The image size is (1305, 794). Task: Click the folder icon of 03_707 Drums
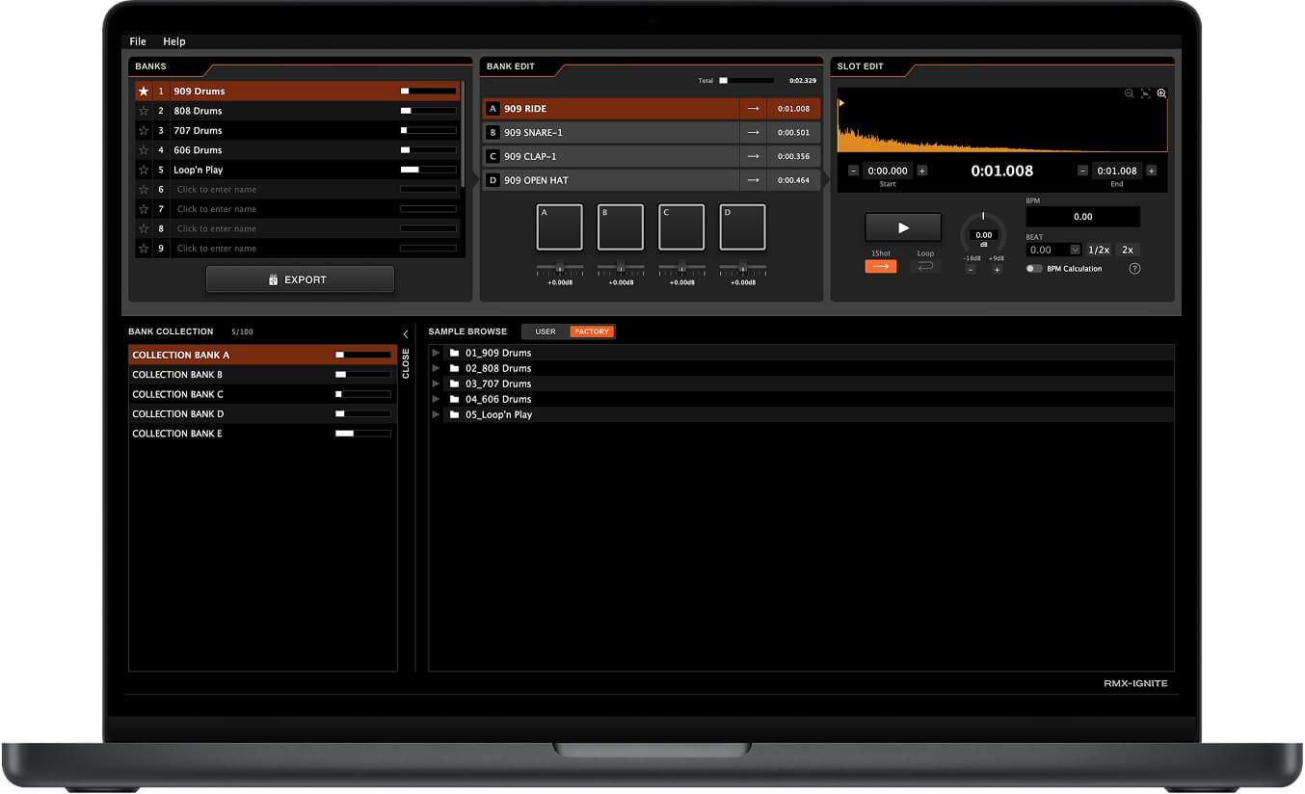pyautogui.click(x=454, y=384)
